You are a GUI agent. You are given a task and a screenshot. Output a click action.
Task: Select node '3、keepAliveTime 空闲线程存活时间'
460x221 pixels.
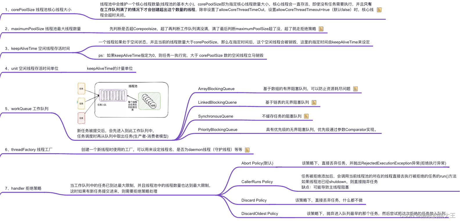coord(37,49)
